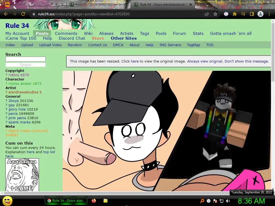
Task: Click the 8:36 AM taskbar clock
Action: coord(251,201)
